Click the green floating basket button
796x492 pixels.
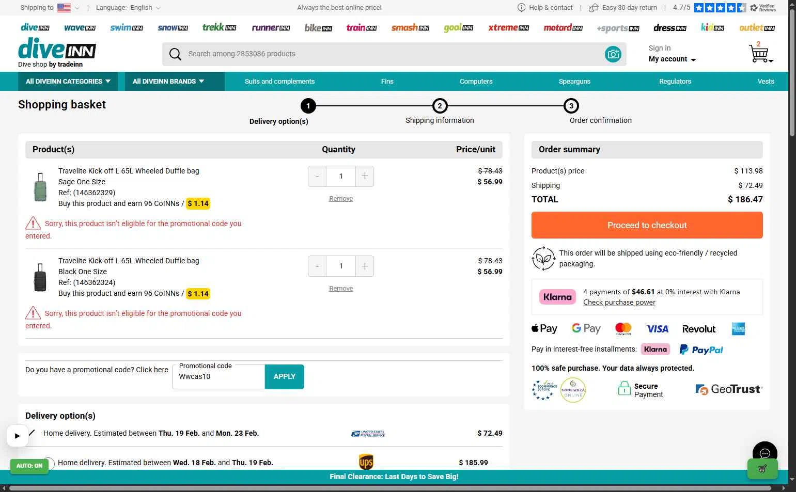tap(762, 469)
